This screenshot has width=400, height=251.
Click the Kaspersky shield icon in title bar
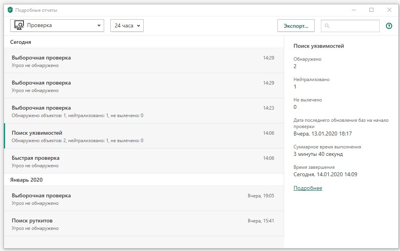10,10
